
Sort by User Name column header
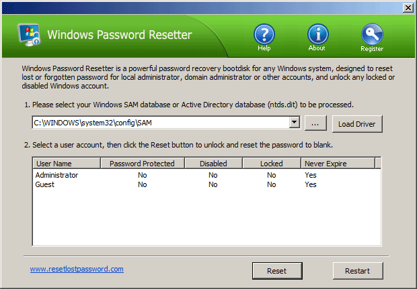[67, 164]
